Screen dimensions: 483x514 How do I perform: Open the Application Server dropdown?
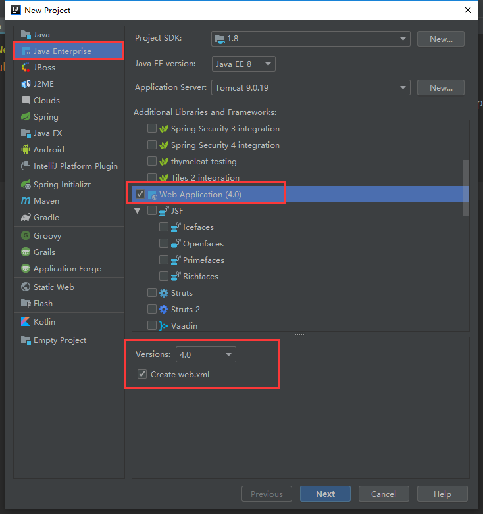[311, 87]
